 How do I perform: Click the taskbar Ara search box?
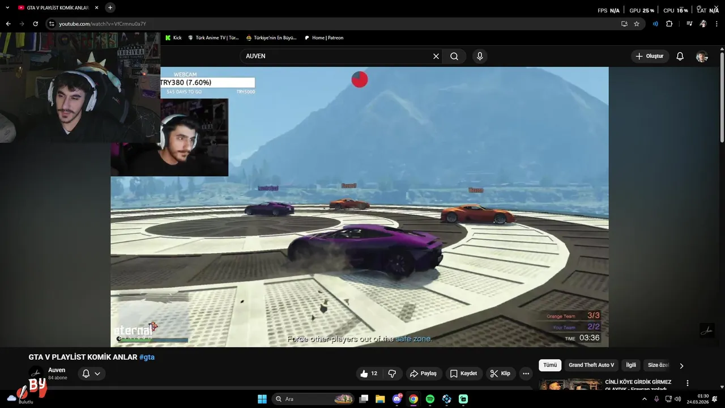[313, 399]
